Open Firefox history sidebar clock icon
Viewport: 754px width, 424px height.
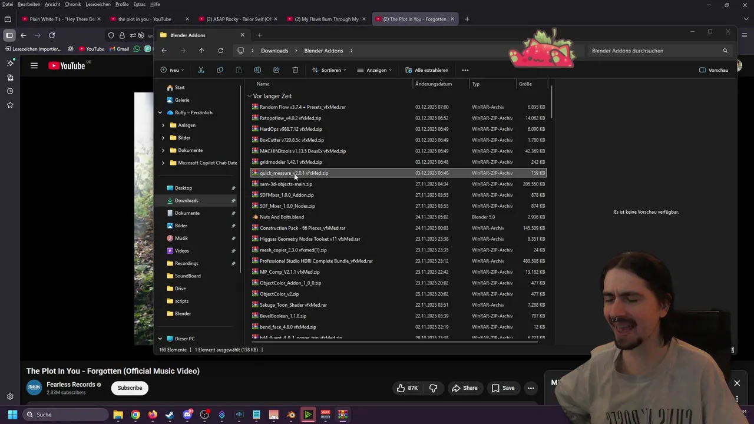10,91
